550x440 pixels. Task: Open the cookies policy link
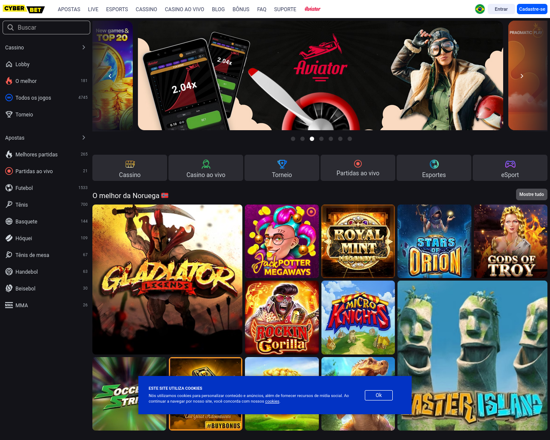click(272, 401)
